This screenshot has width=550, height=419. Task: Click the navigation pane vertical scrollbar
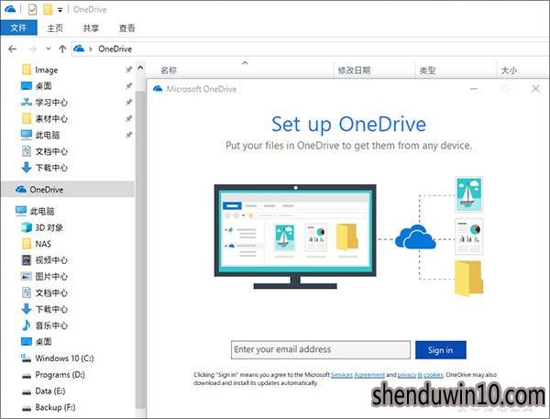click(140, 249)
